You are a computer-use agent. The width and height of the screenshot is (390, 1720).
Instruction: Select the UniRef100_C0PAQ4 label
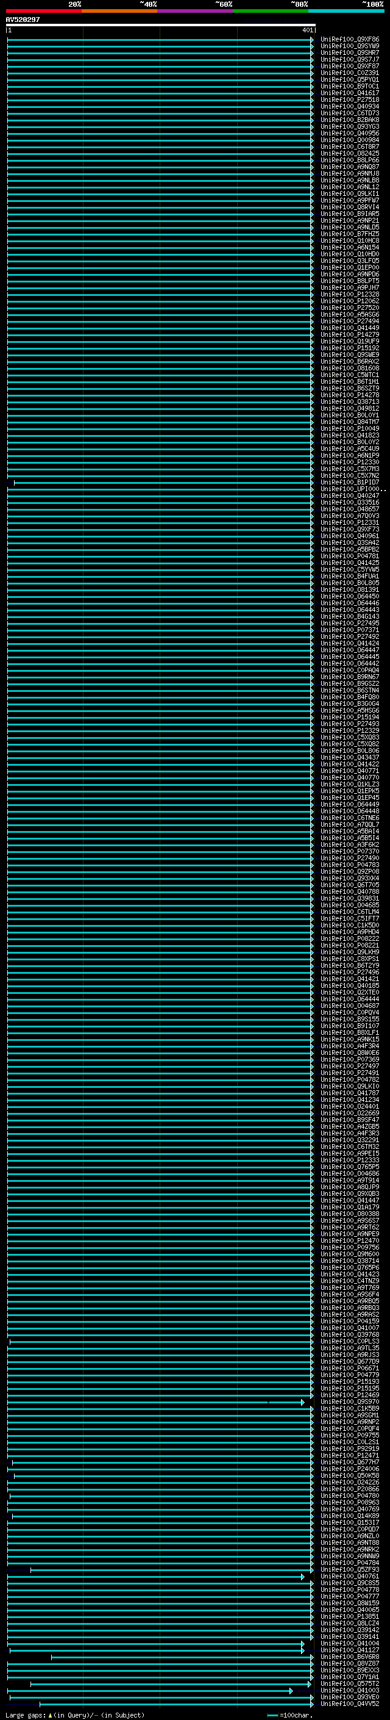point(350,670)
